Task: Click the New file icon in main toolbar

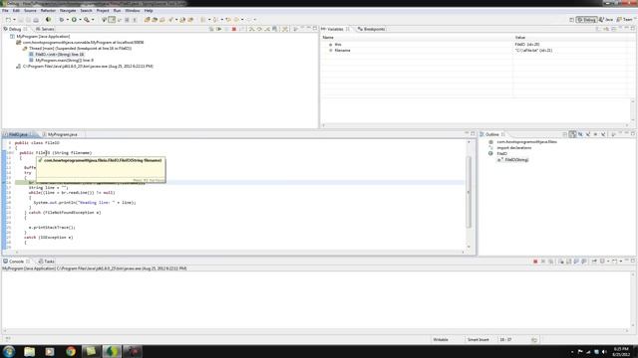Action: pos(8,20)
